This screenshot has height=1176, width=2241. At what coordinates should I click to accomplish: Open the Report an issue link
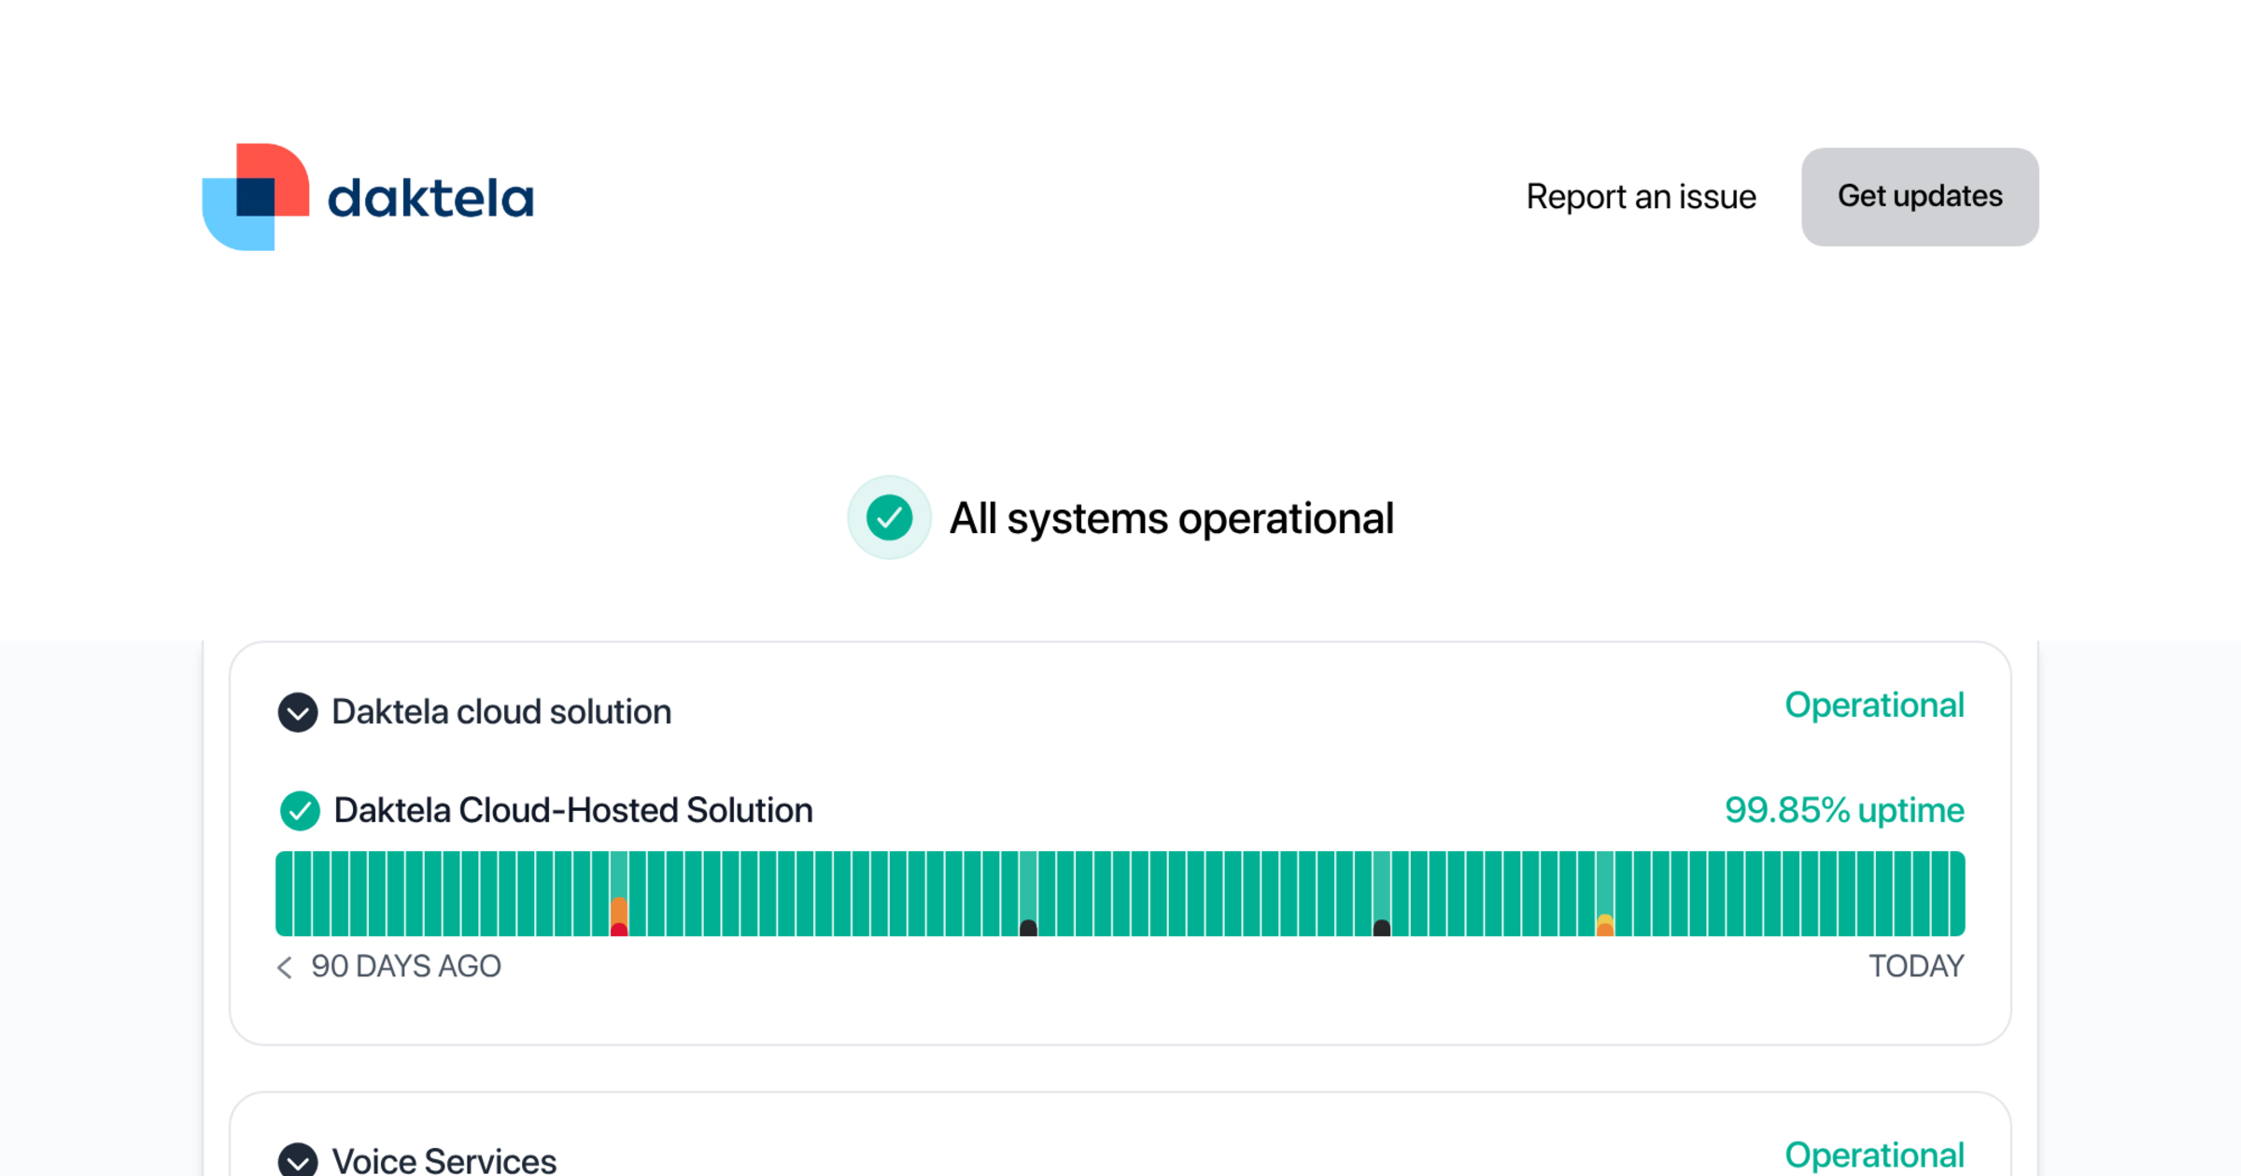(x=1641, y=197)
